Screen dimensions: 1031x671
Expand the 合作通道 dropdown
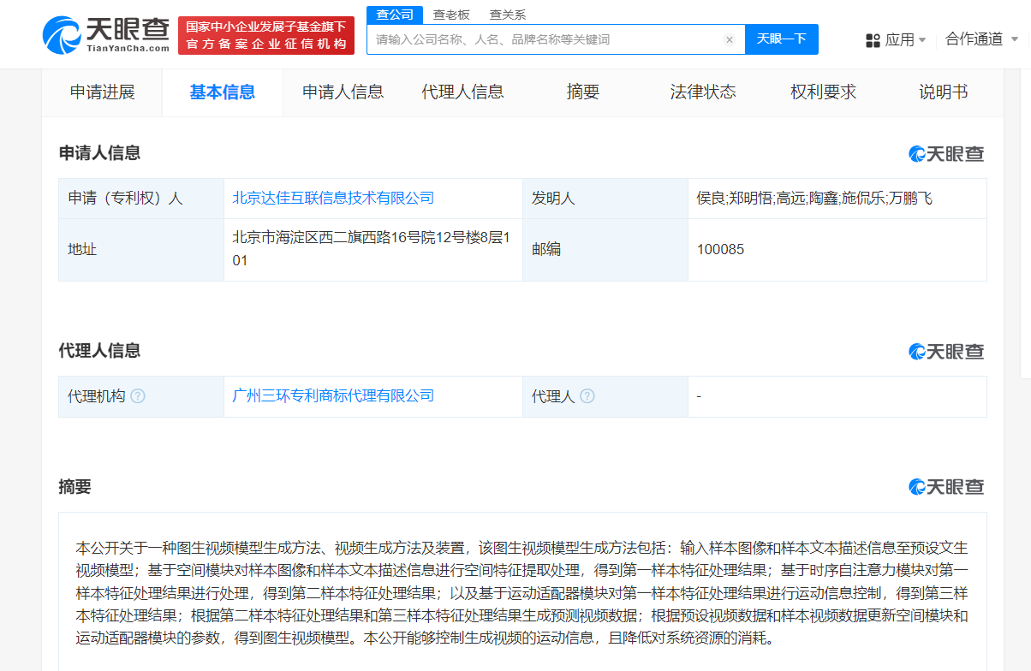(x=981, y=39)
